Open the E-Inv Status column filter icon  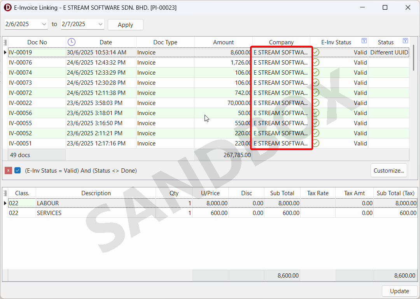point(364,41)
